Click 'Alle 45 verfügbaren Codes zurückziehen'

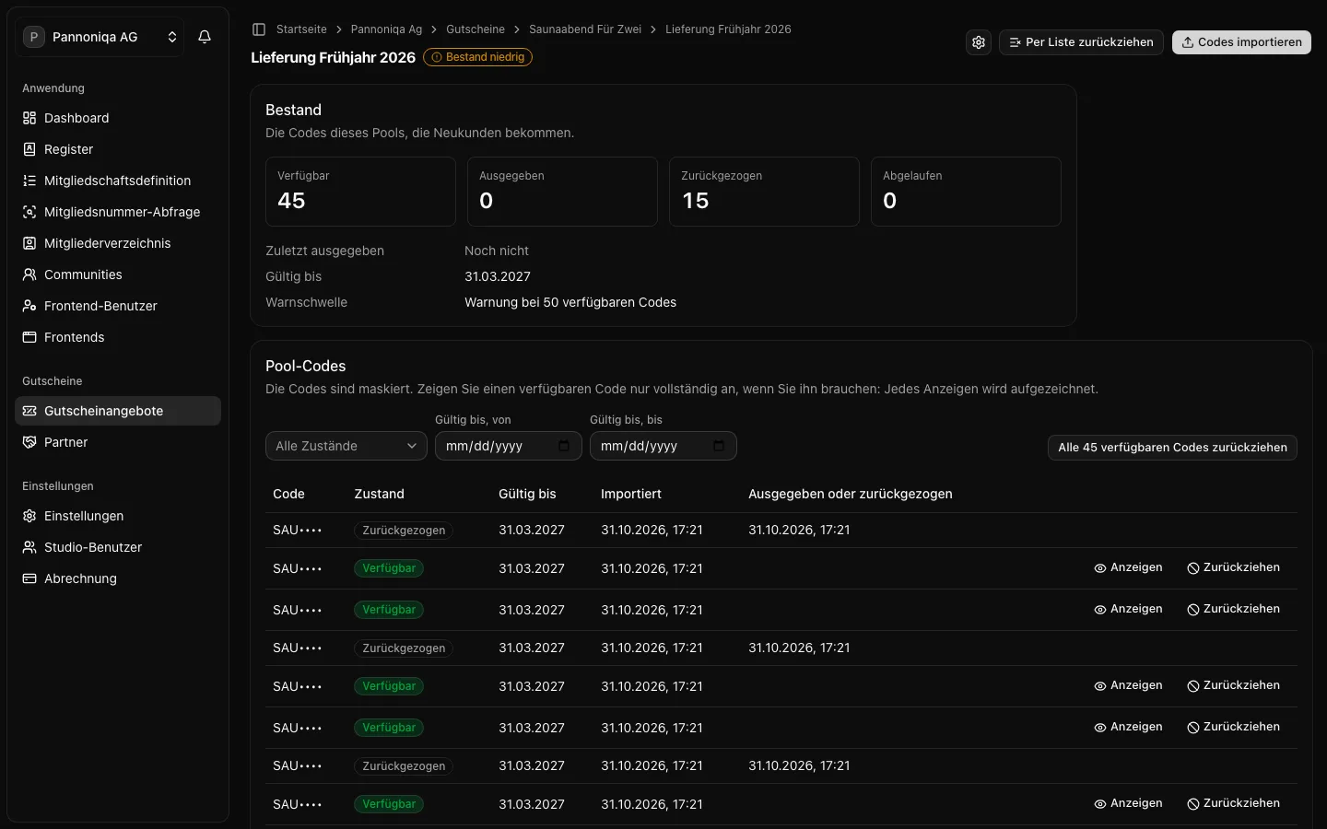point(1172,448)
